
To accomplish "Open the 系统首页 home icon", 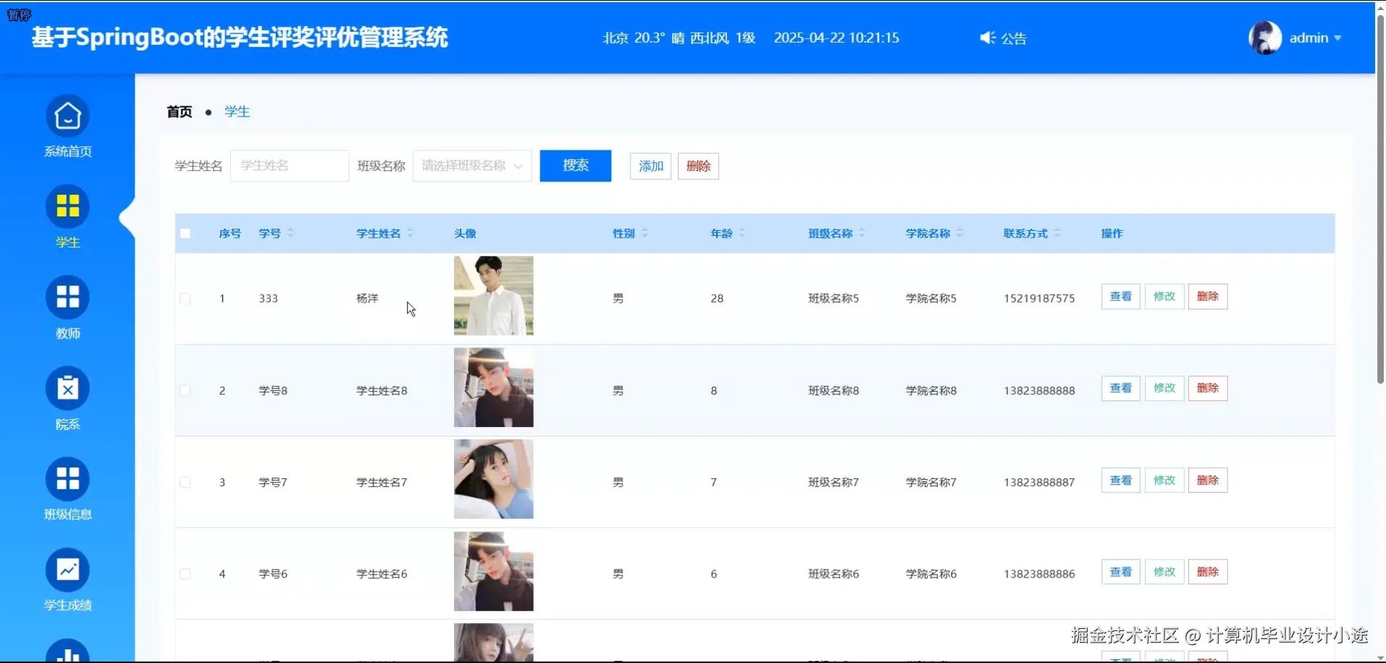I will [67, 116].
